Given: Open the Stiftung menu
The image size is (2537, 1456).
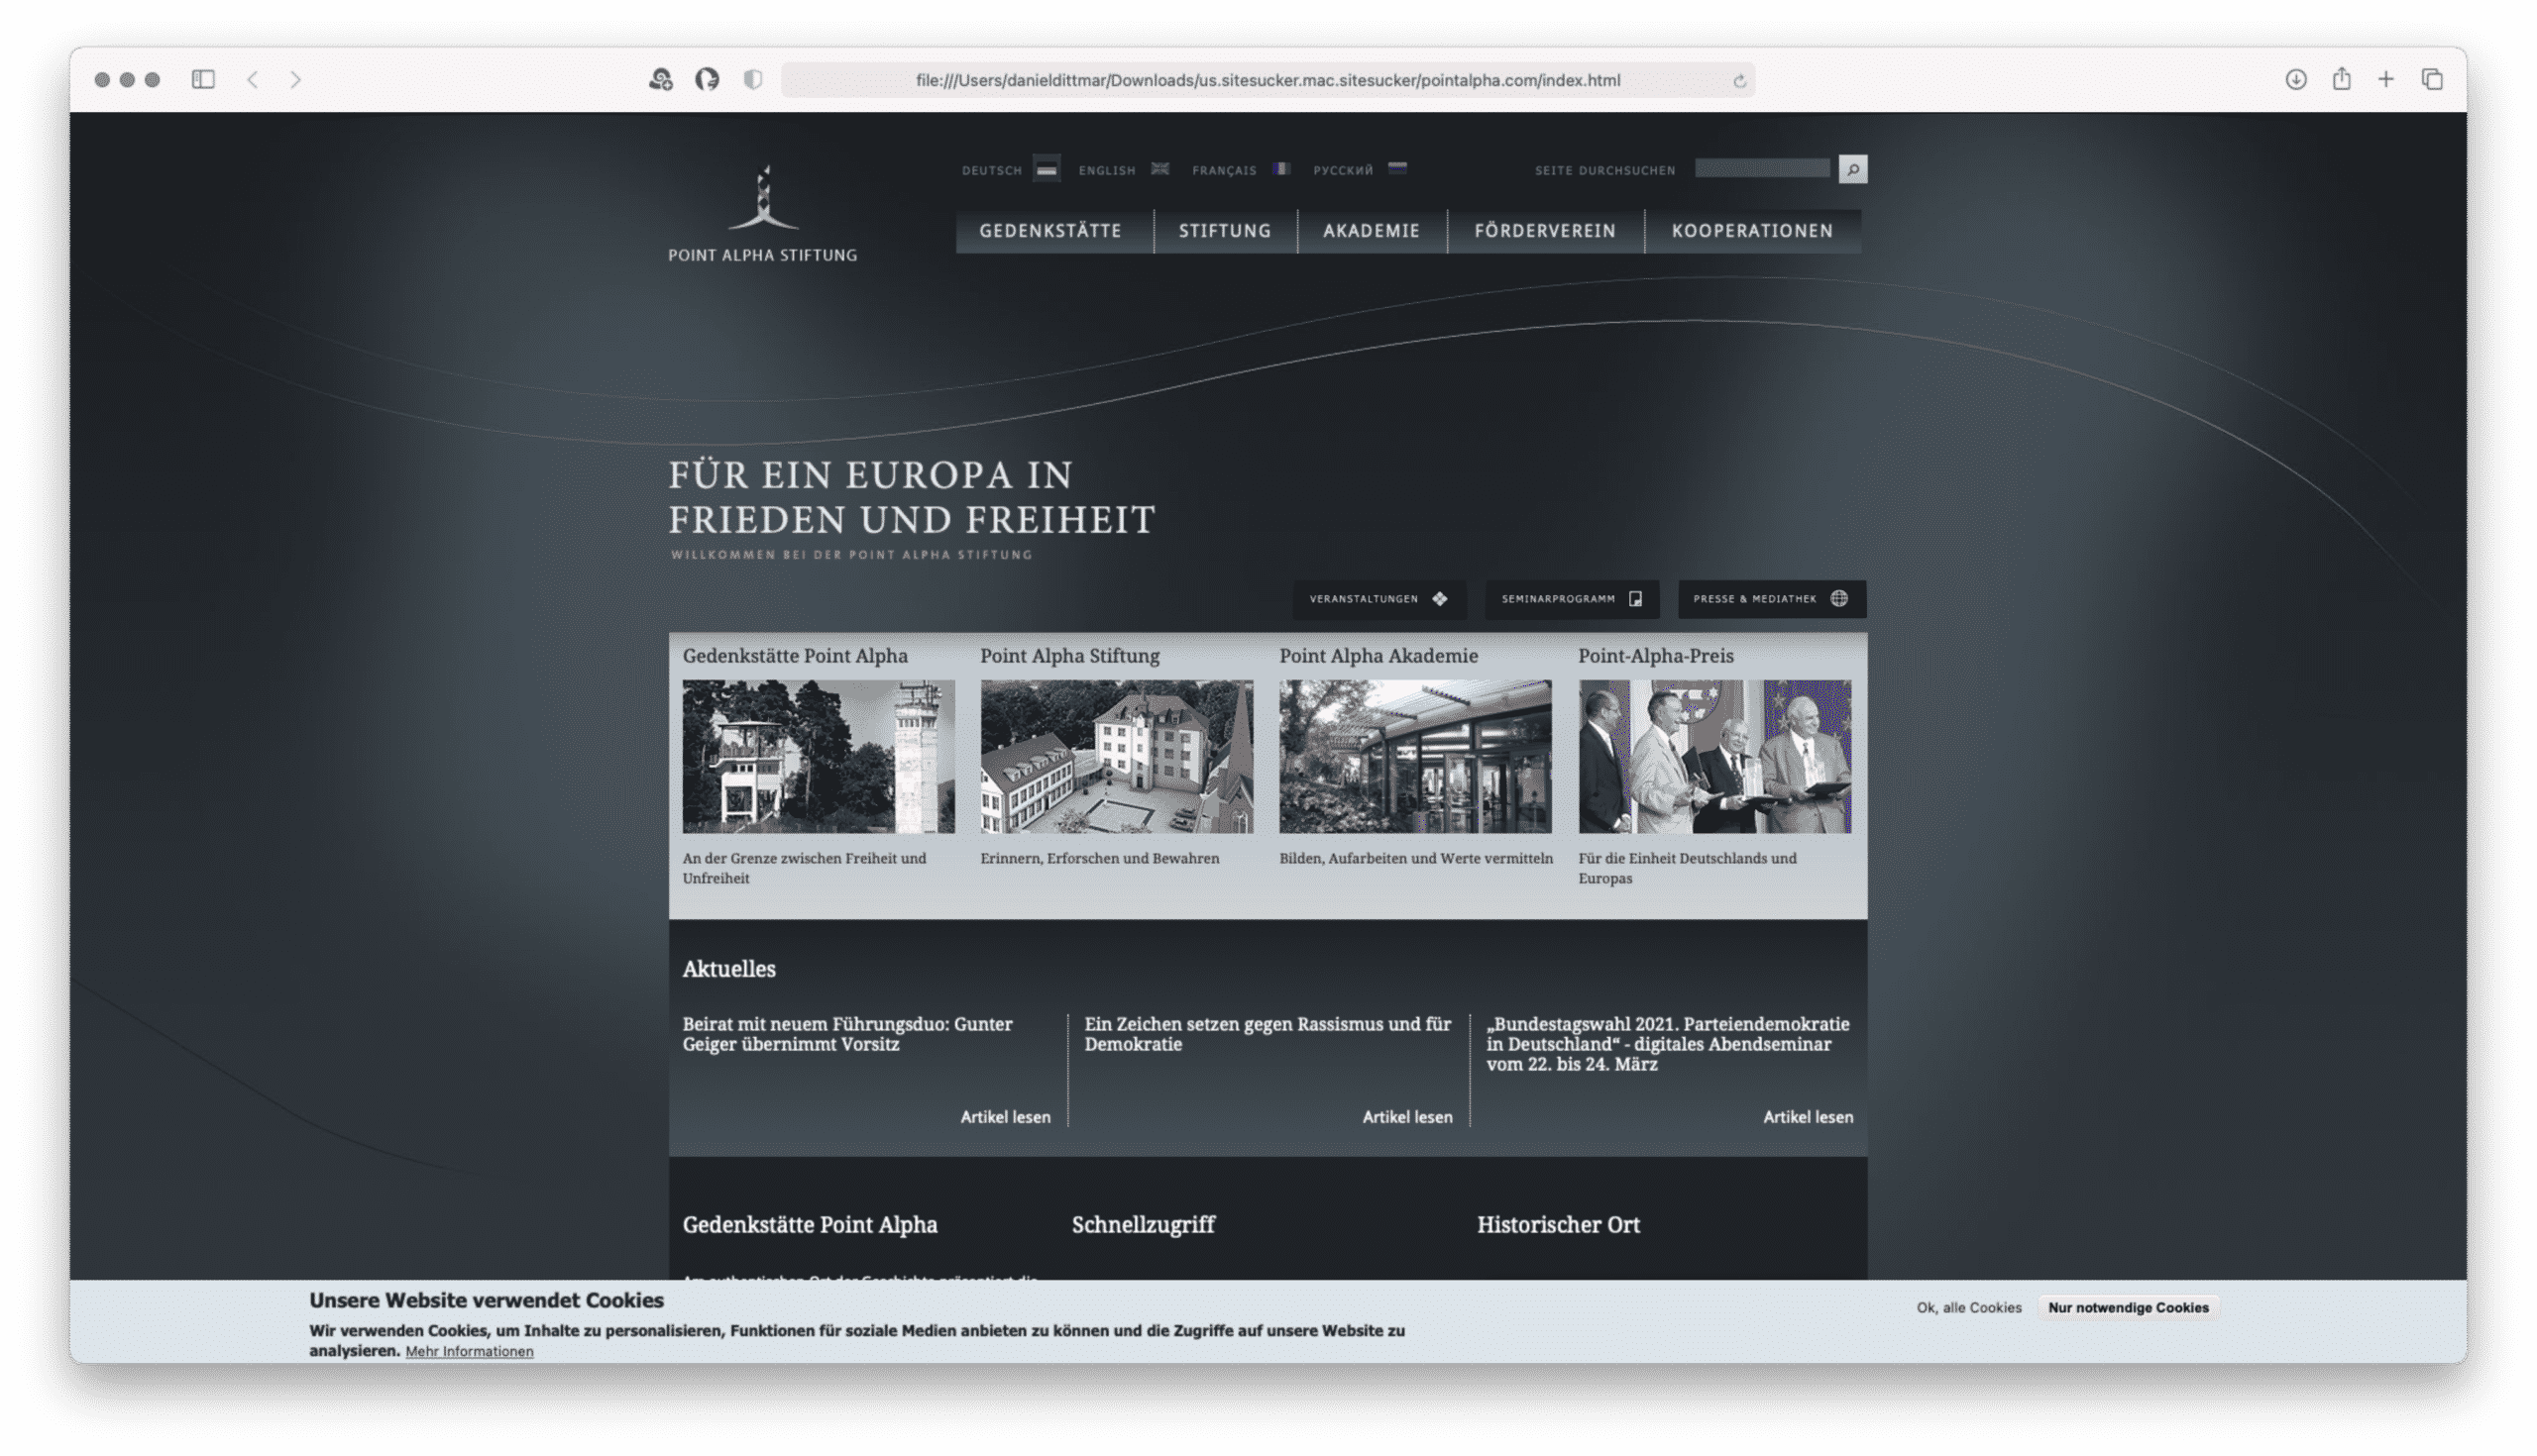Looking at the screenshot, I should coord(1225,231).
